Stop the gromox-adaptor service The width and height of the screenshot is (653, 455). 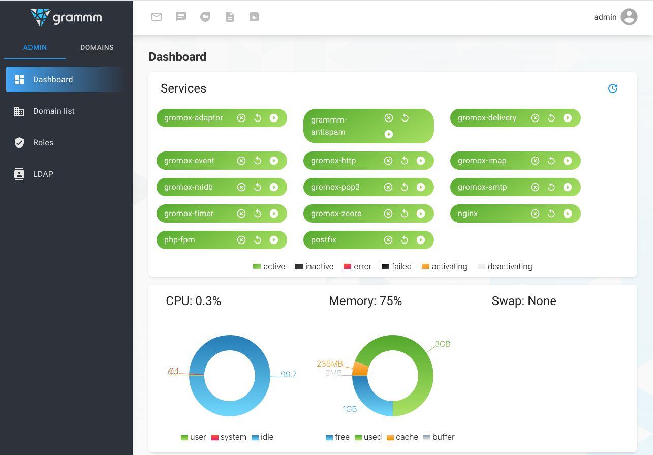(241, 118)
